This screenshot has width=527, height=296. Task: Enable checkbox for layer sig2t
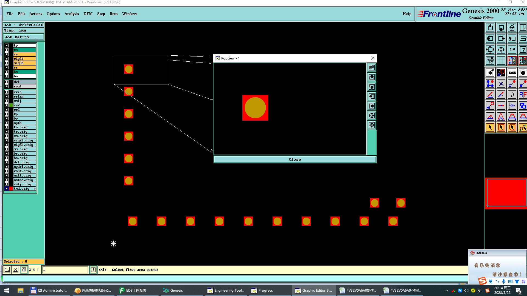click(7, 59)
